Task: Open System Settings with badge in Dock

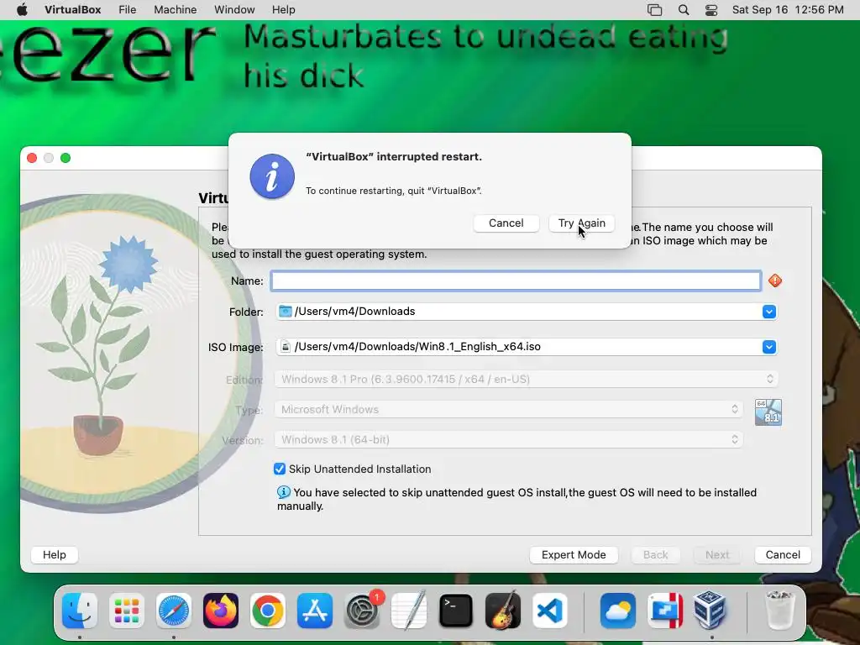Action: (362, 611)
